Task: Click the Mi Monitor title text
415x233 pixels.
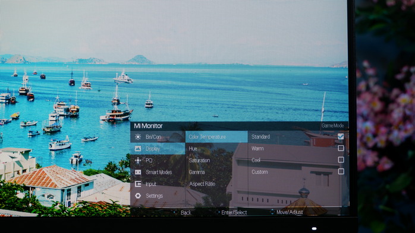Action: (148, 126)
